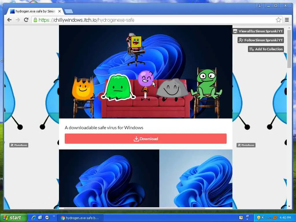Open the Chrome hamburger menu
The image size is (296, 222).
tap(287, 20)
